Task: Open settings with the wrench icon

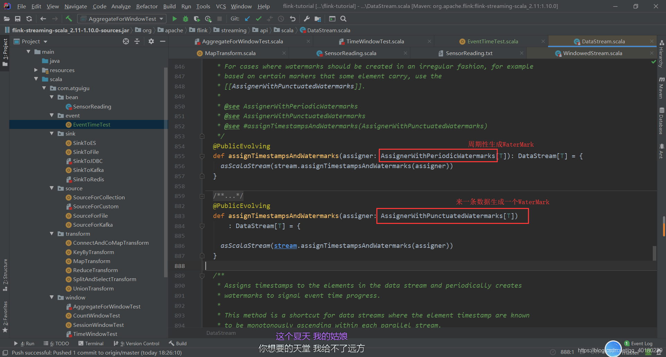Action: (x=307, y=19)
